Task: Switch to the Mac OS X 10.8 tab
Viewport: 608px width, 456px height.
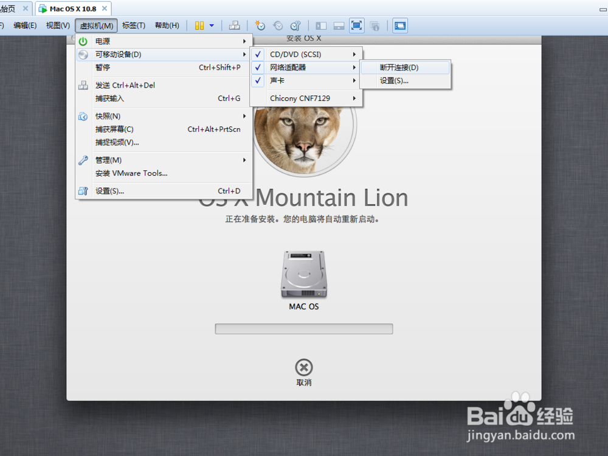Action: 73,9
